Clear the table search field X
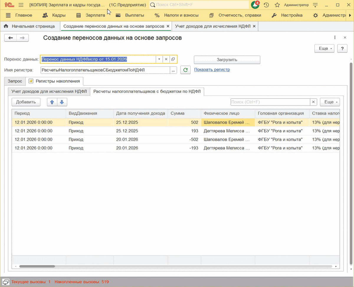 click(x=314, y=102)
